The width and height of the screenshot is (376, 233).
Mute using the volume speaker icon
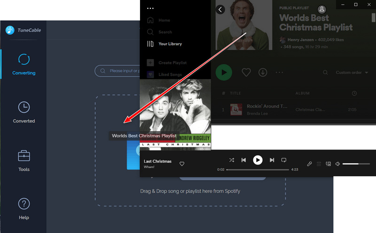[x=337, y=164]
